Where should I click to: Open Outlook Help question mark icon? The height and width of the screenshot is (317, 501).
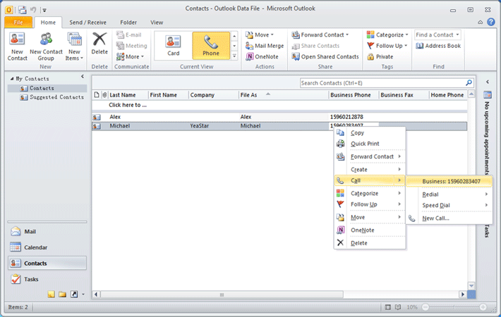(x=491, y=22)
